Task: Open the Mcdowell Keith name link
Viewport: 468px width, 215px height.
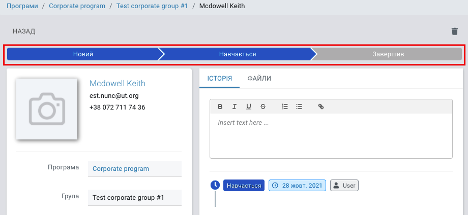Action: click(x=118, y=83)
